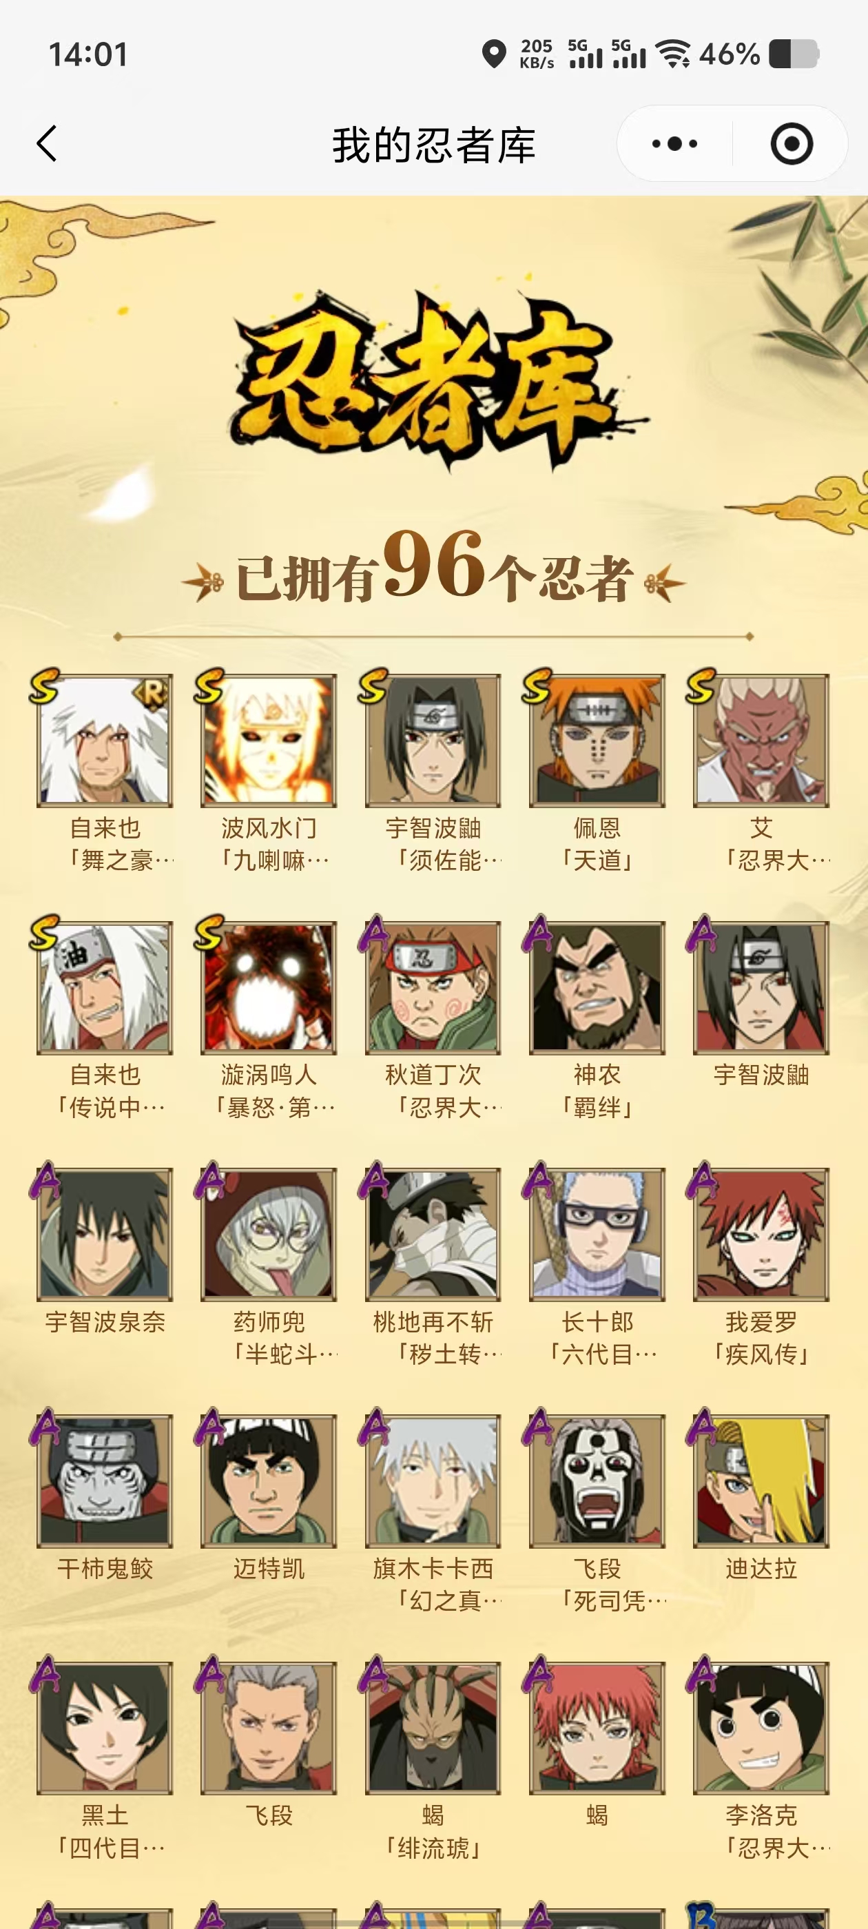The height and width of the screenshot is (1929, 868).
Task: Select the 我爱罗「疾风传」portrait
Action: 761,1234
